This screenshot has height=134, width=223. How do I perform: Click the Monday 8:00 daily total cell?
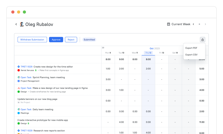click(108, 59)
